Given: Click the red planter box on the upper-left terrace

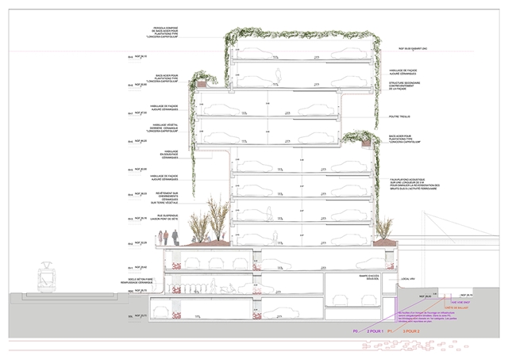Looking at the screenshot, I should 202,81.
